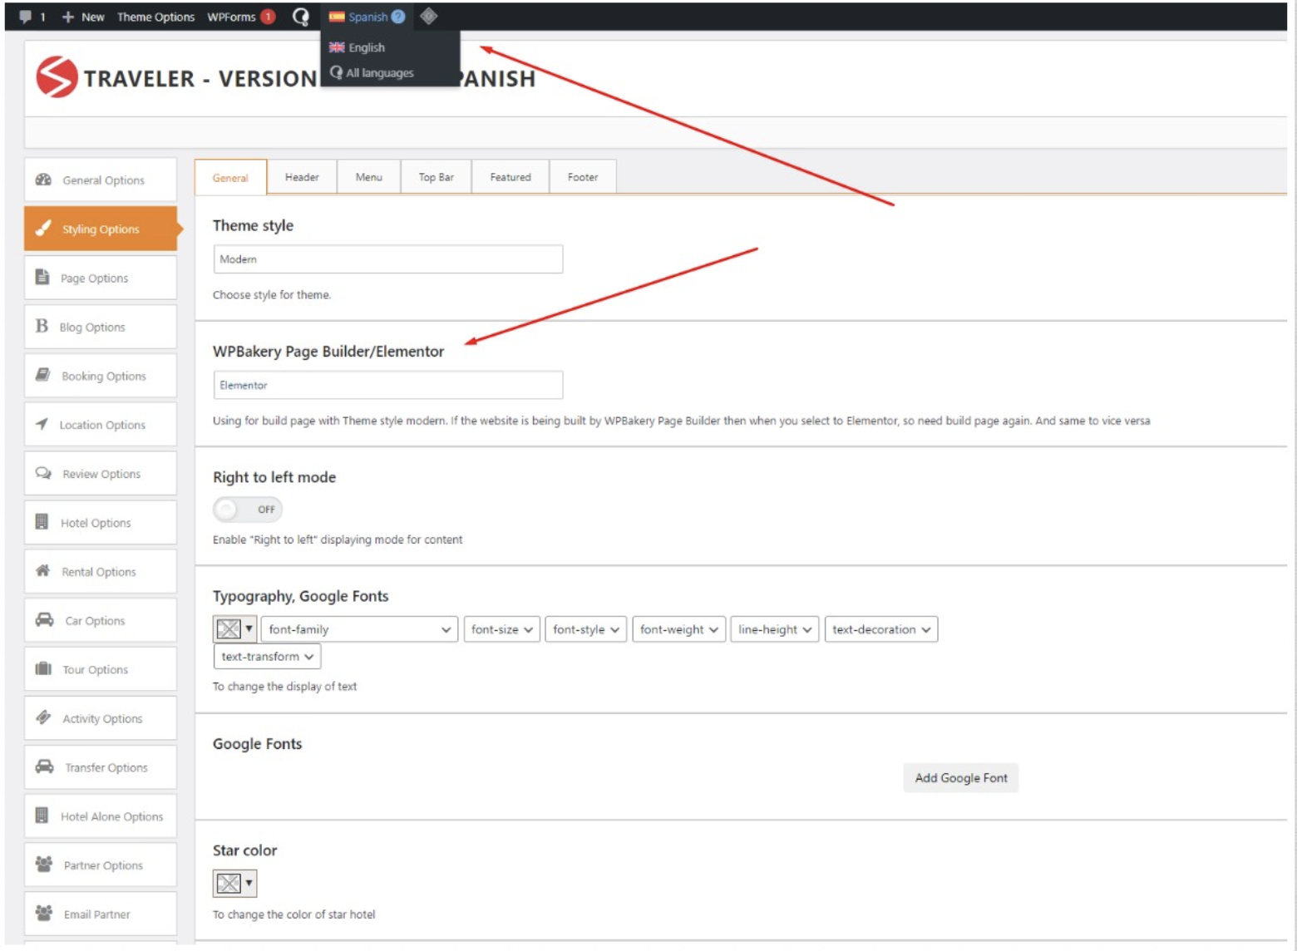Switch to the Top Bar tab
This screenshot has height=951, width=1302.
(436, 177)
